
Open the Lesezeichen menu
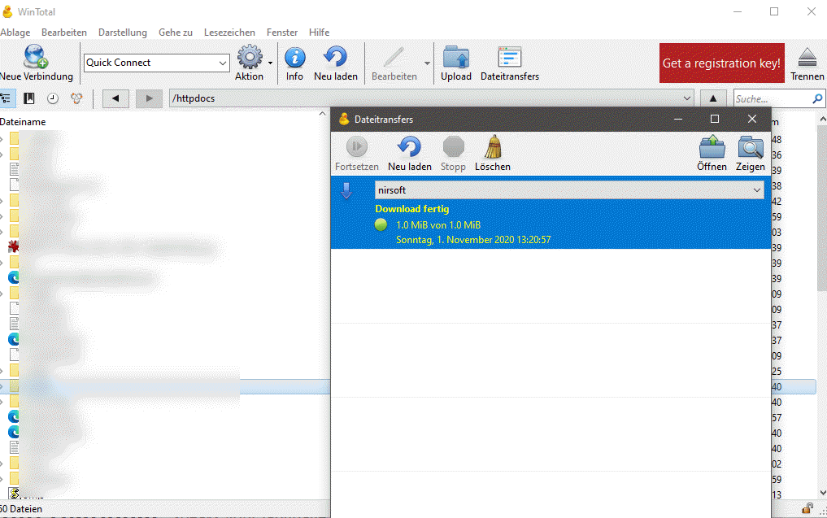(x=229, y=33)
